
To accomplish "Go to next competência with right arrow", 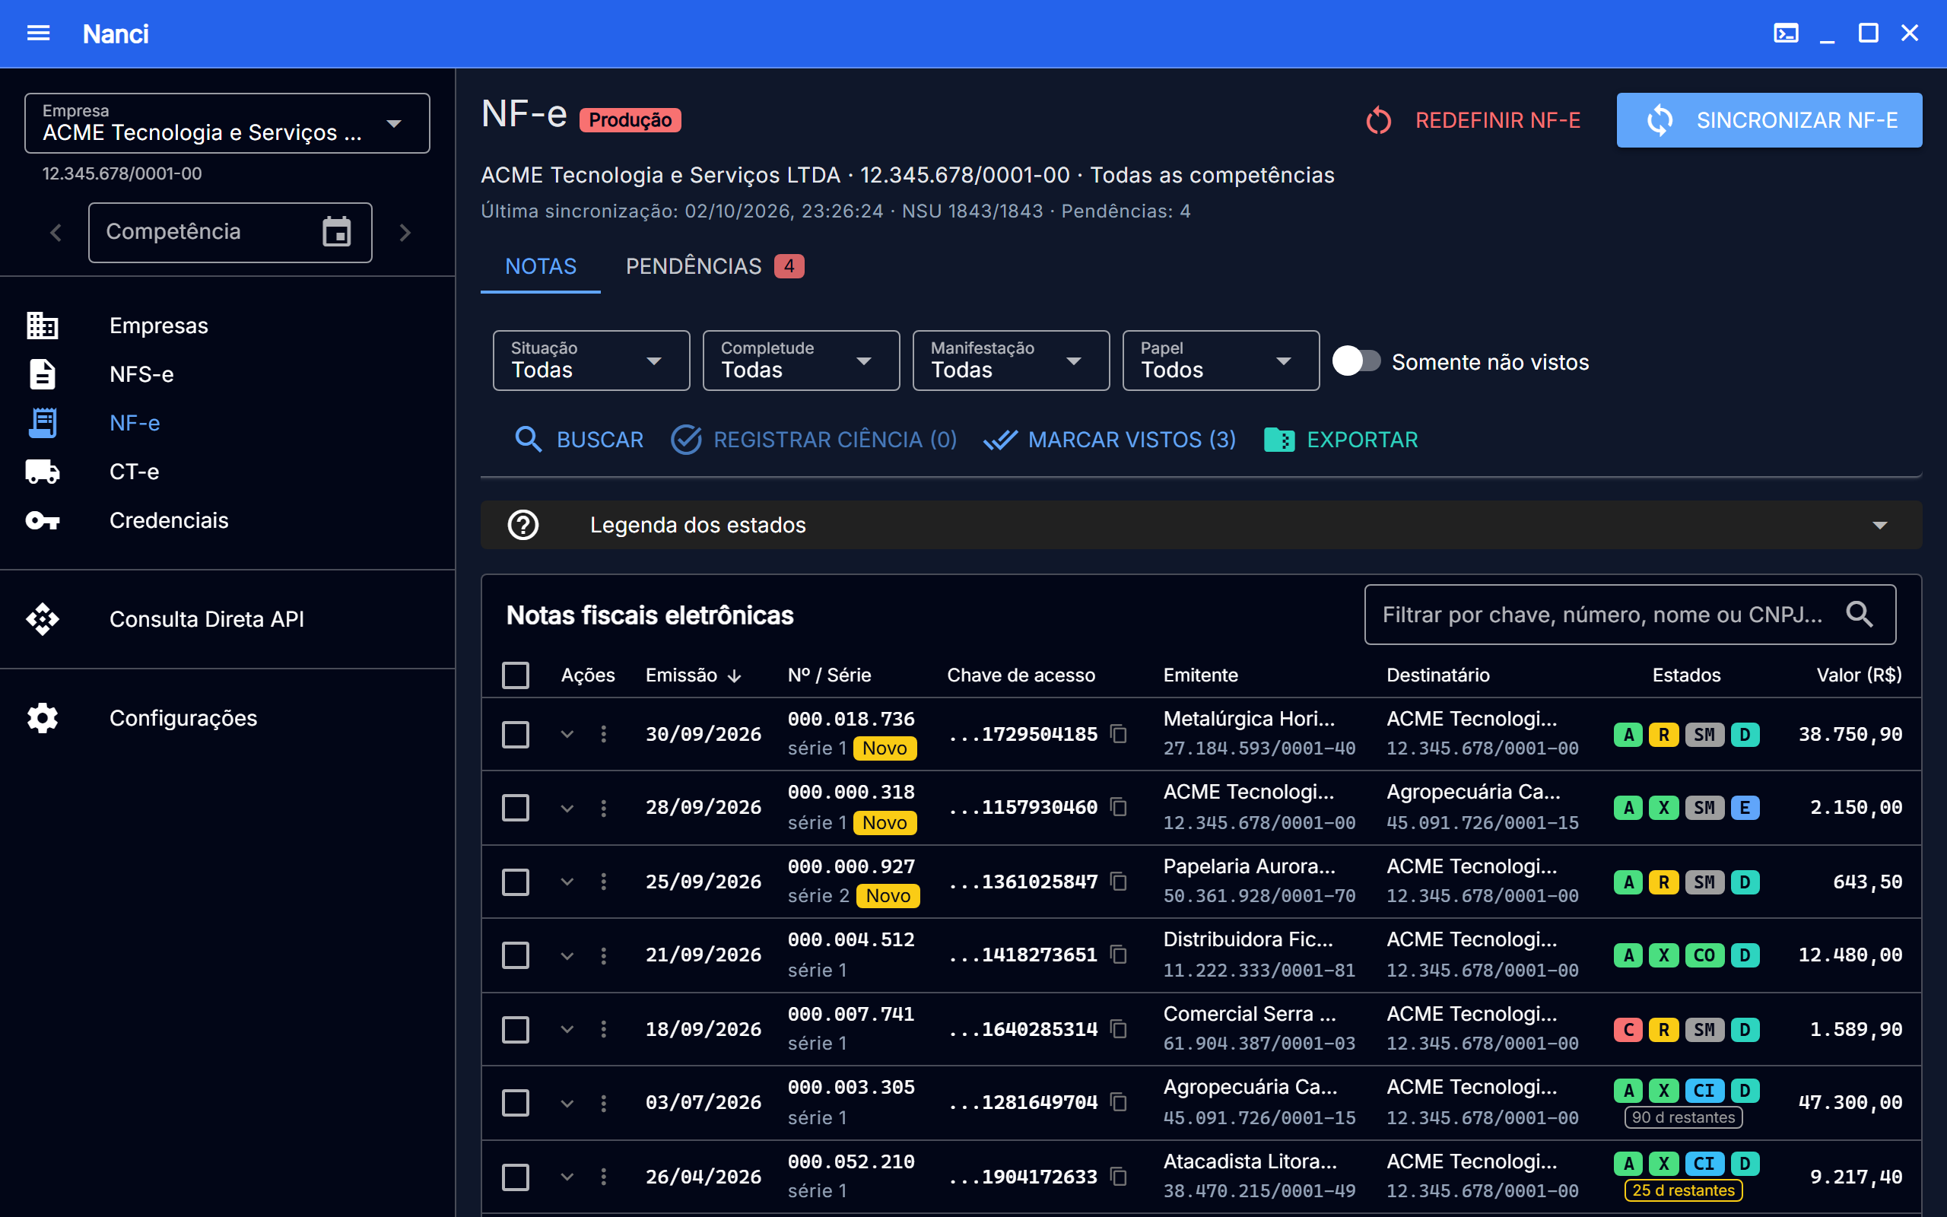I will 405,233.
